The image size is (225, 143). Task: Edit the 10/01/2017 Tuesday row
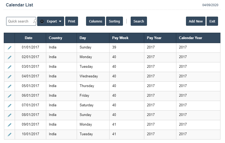pos(9,134)
